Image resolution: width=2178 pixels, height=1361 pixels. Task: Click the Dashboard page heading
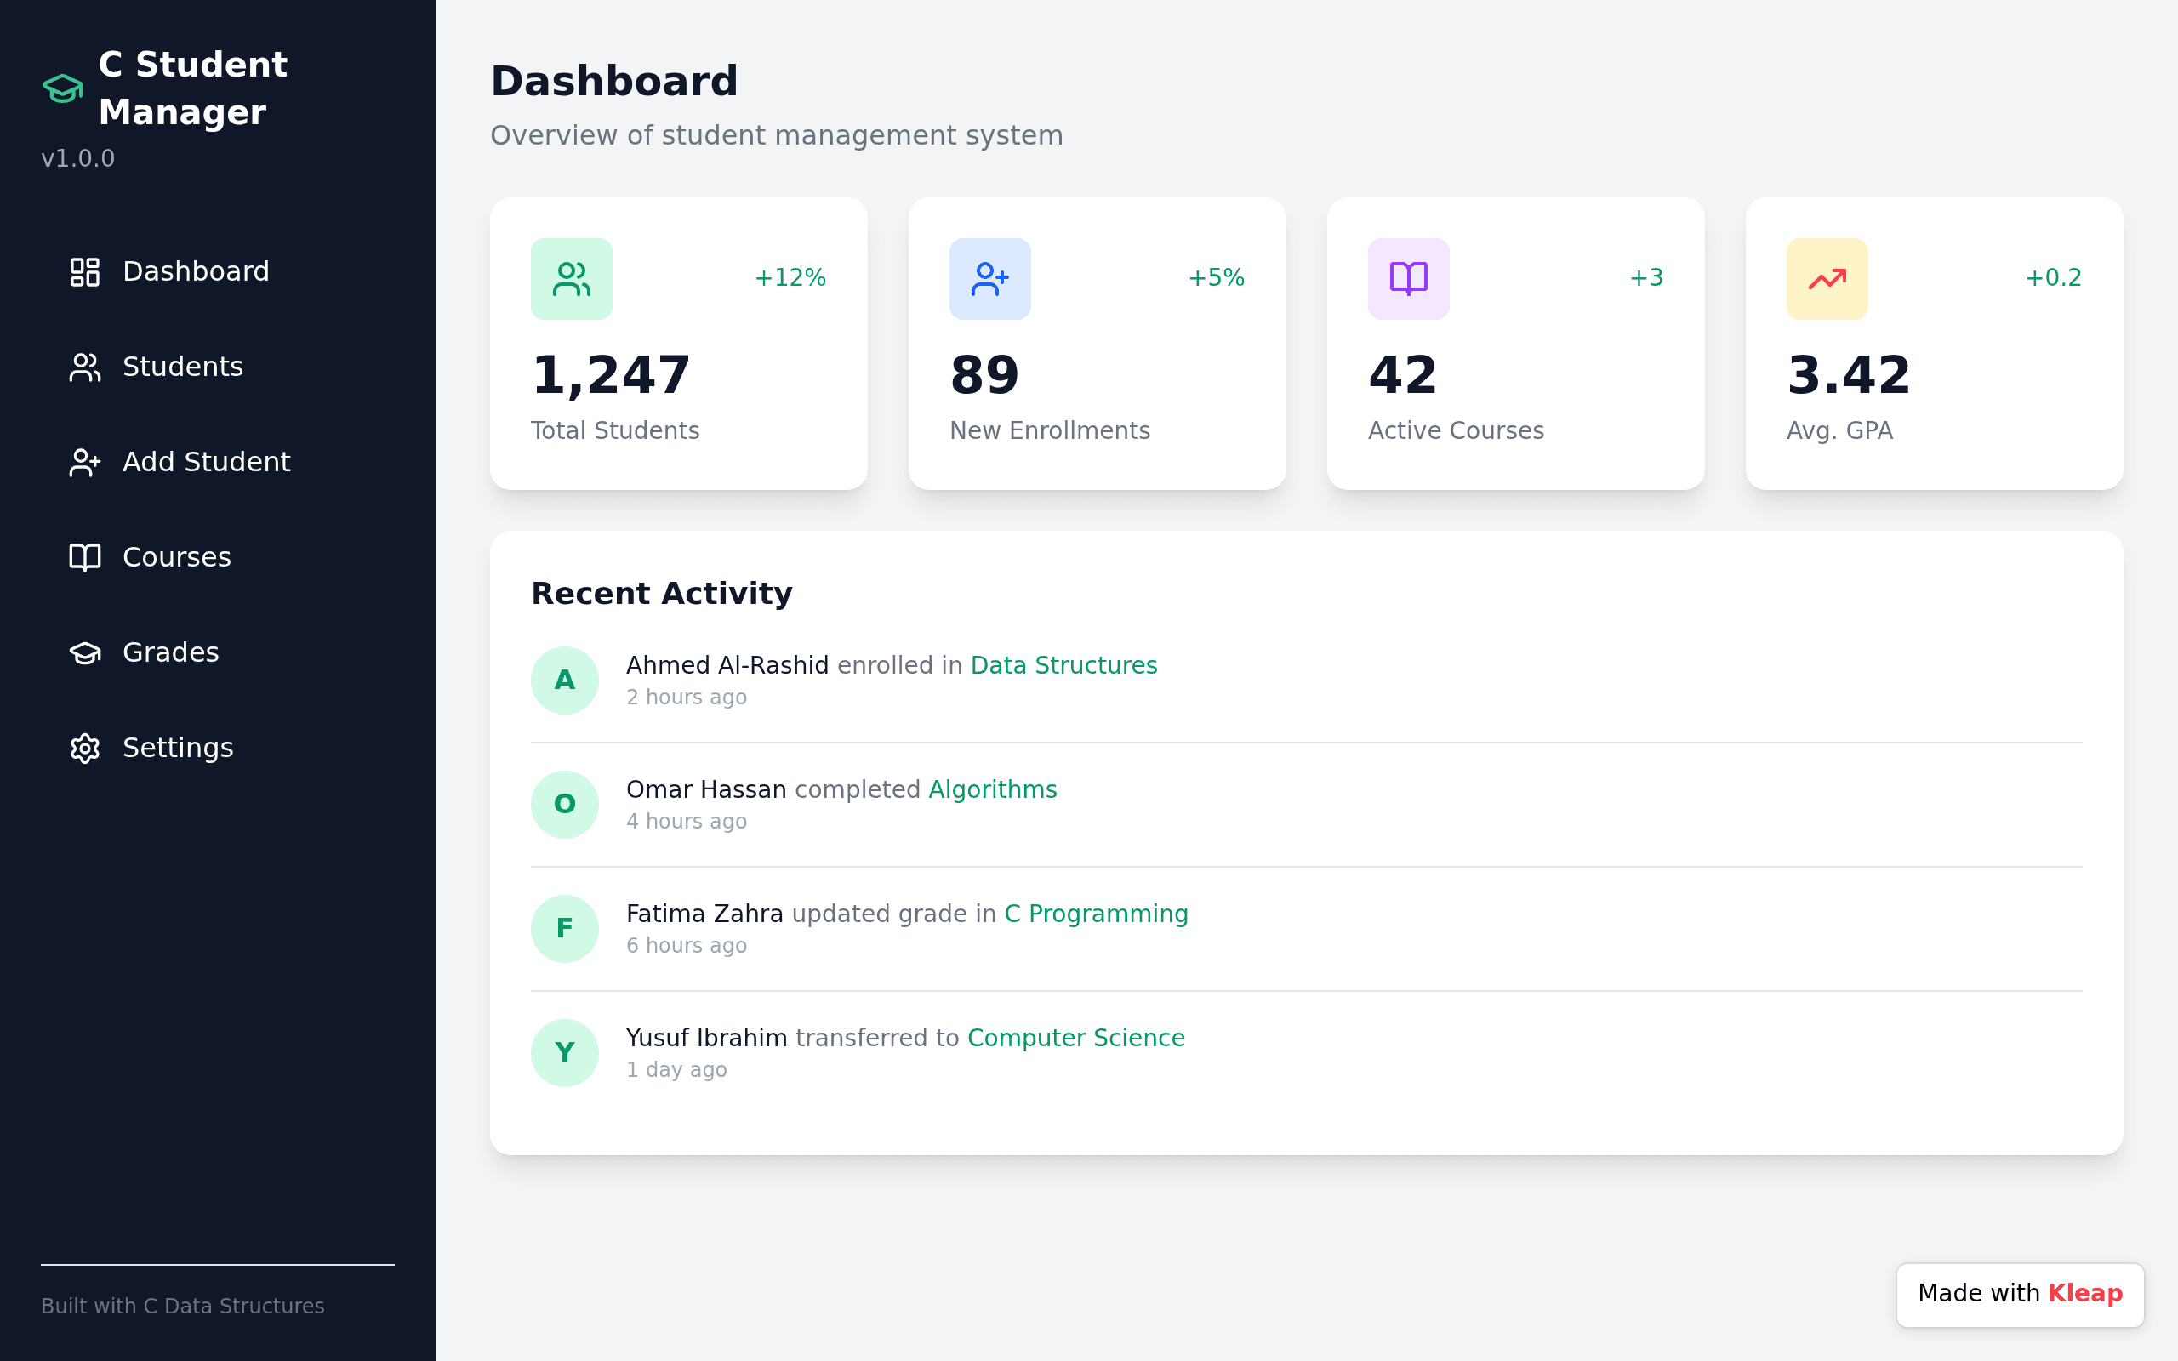[613, 81]
